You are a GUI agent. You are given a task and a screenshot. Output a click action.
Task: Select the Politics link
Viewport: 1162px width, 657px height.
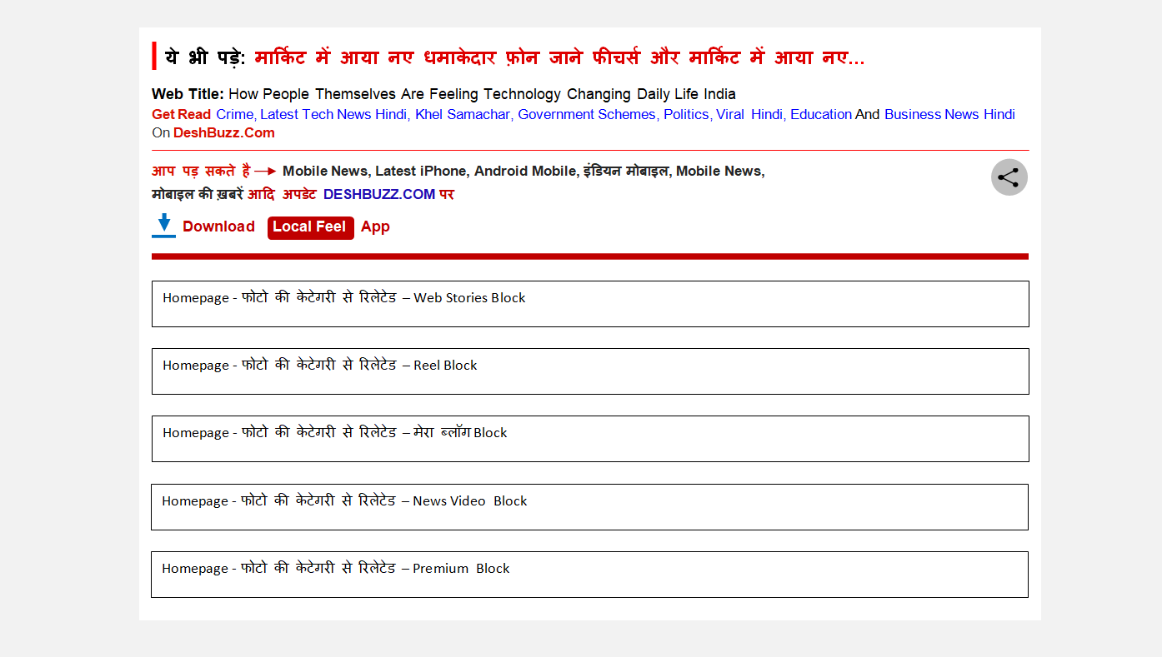point(685,115)
